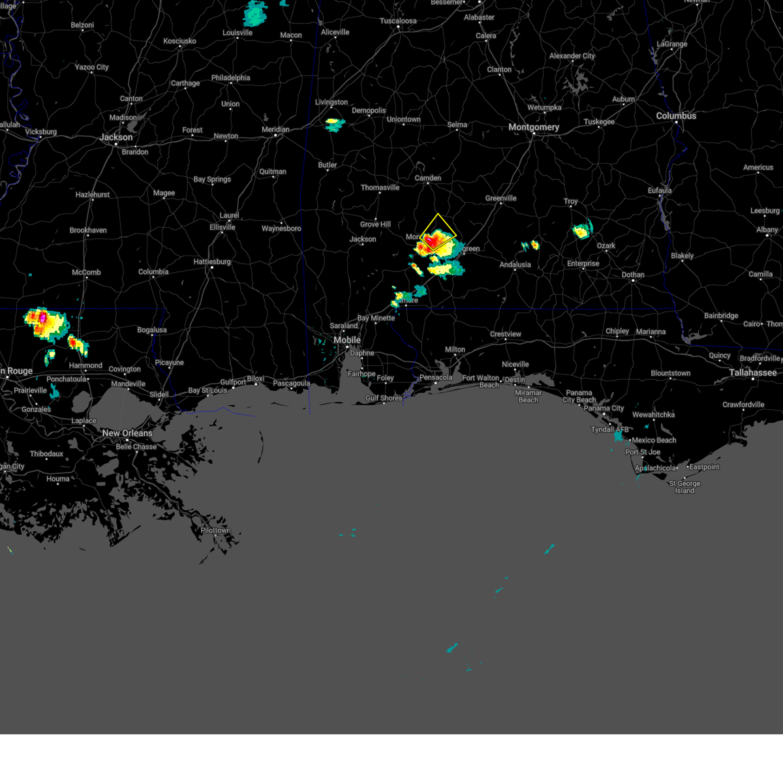Screen dimensions: 783x783
Task: Click the purple-core storm cell northwest of Hammond
Action: (x=46, y=324)
